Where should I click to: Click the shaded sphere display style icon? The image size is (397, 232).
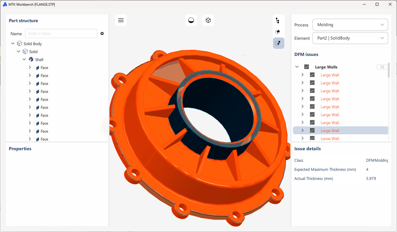tap(191, 20)
